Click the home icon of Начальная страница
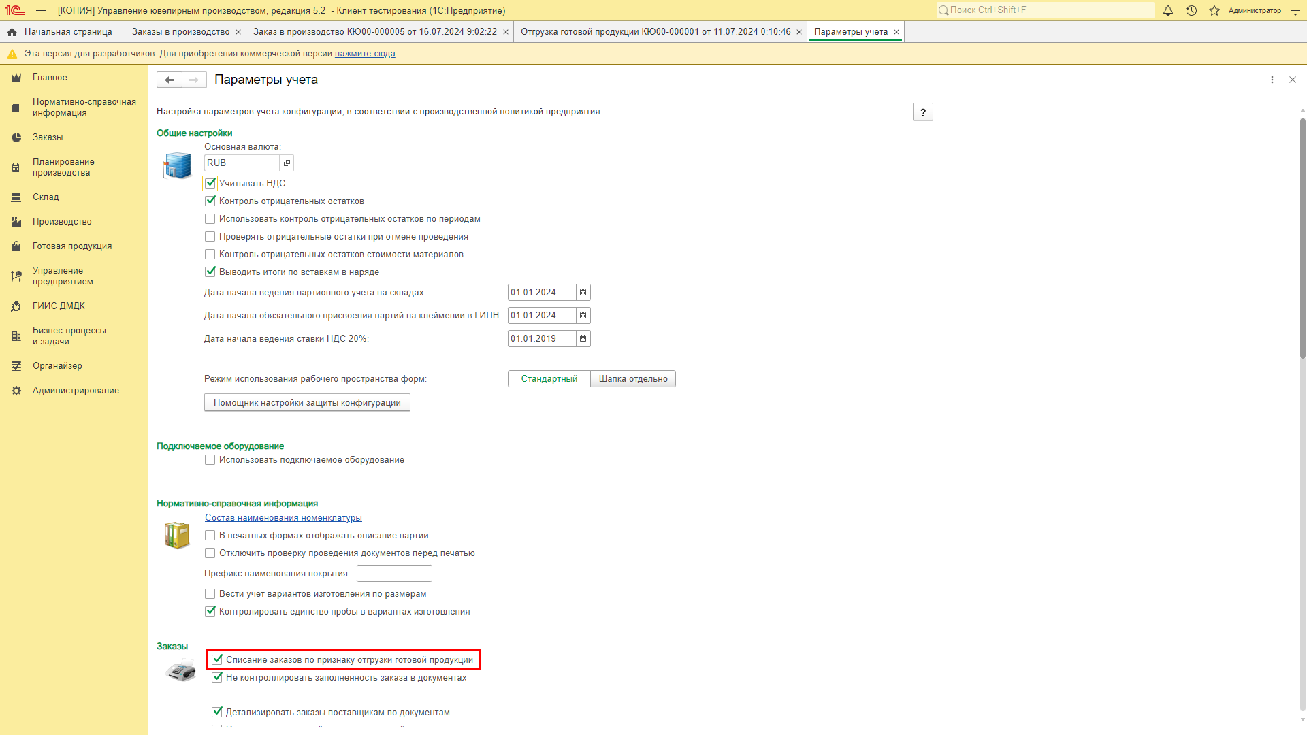Screen dimensions: 1307x735 point(12,32)
